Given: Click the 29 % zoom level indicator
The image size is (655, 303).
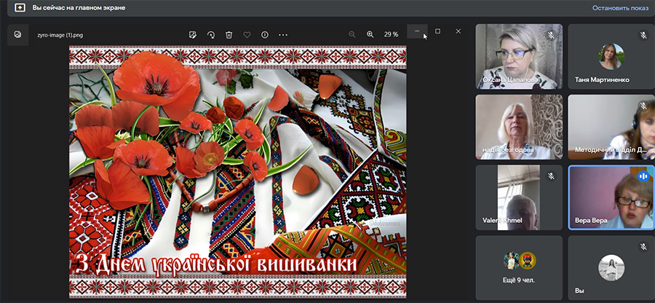Looking at the screenshot, I should pyautogui.click(x=391, y=34).
